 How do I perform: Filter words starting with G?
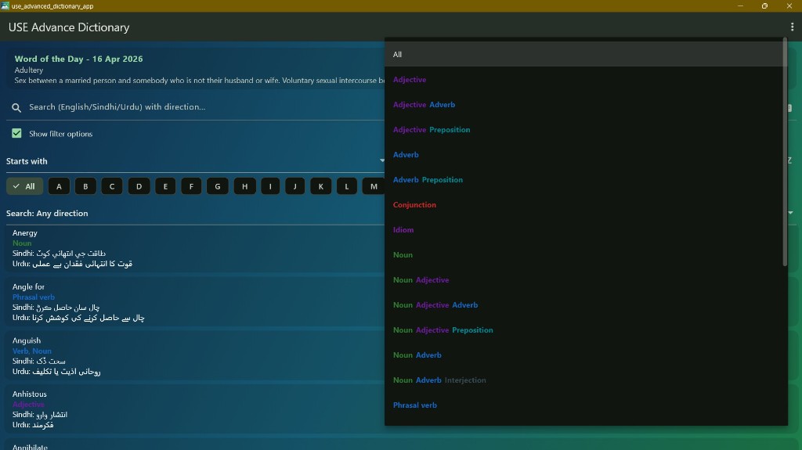point(218,186)
